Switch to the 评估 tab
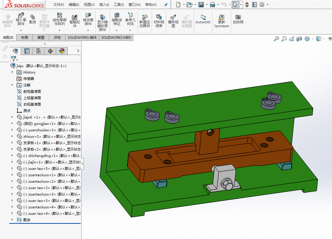 tap(57, 37)
